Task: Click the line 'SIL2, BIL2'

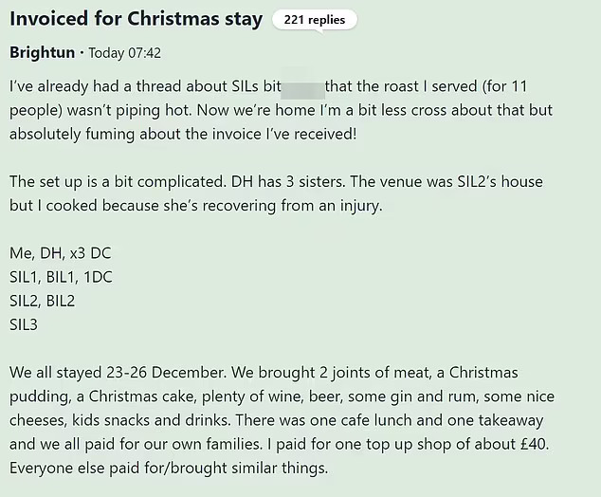Action: [42, 301]
